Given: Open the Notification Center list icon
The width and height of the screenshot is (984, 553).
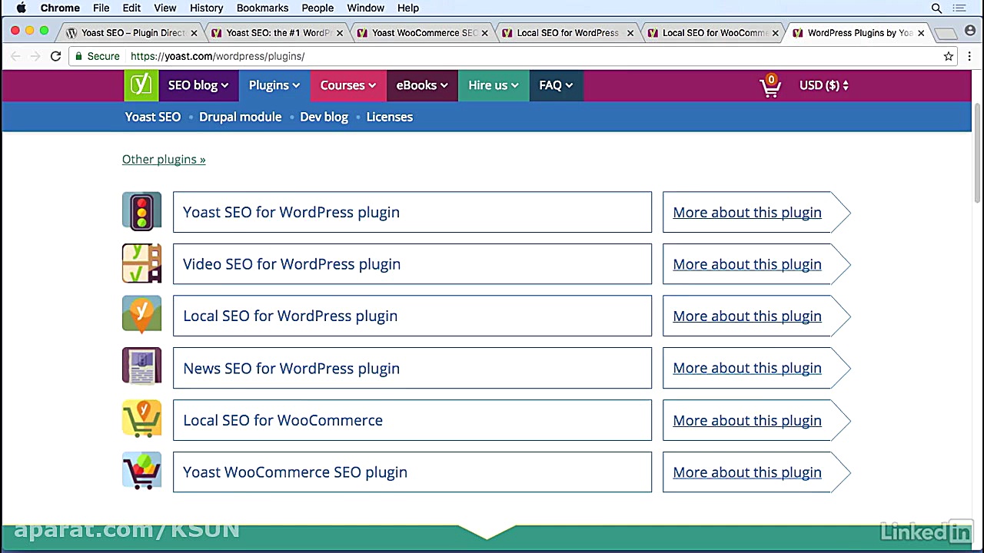Looking at the screenshot, I should (959, 8).
